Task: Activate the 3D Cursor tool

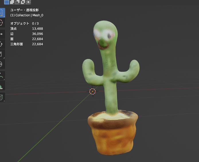Action: tap(2, 23)
